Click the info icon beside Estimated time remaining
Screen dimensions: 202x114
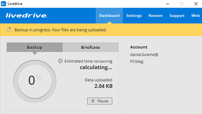(x=60, y=61)
